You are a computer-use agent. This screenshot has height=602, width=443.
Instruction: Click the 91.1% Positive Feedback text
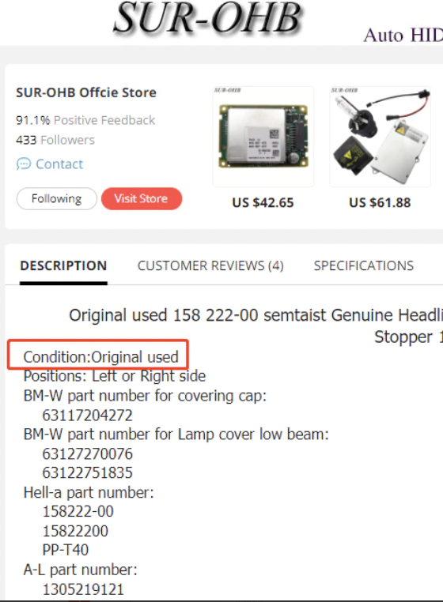[x=85, y=120]
